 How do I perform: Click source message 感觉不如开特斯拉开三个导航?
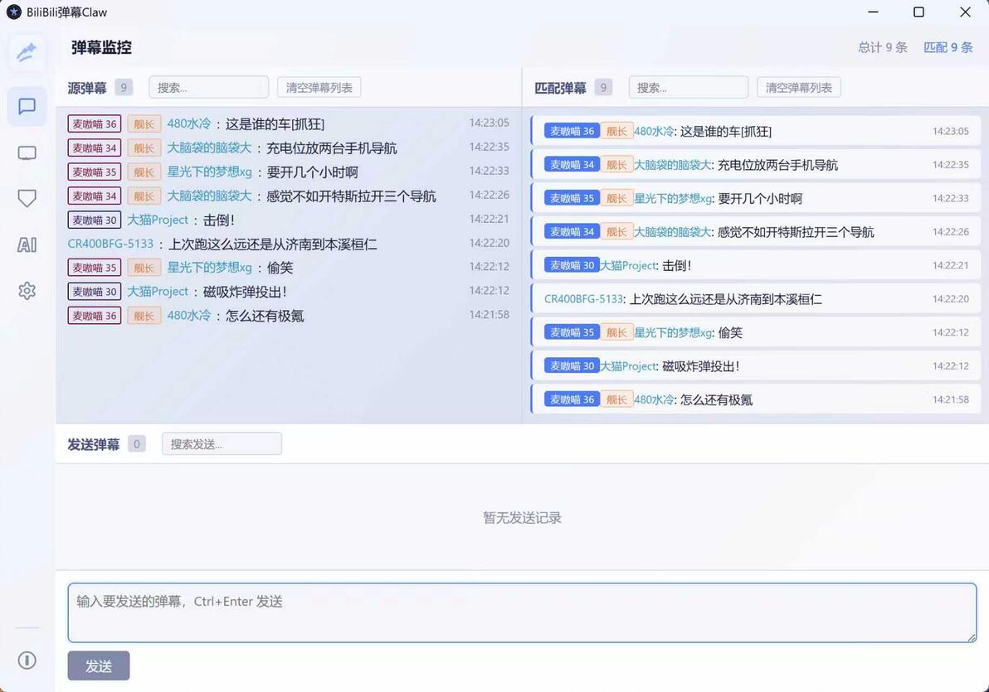click(x=351, y=196)
